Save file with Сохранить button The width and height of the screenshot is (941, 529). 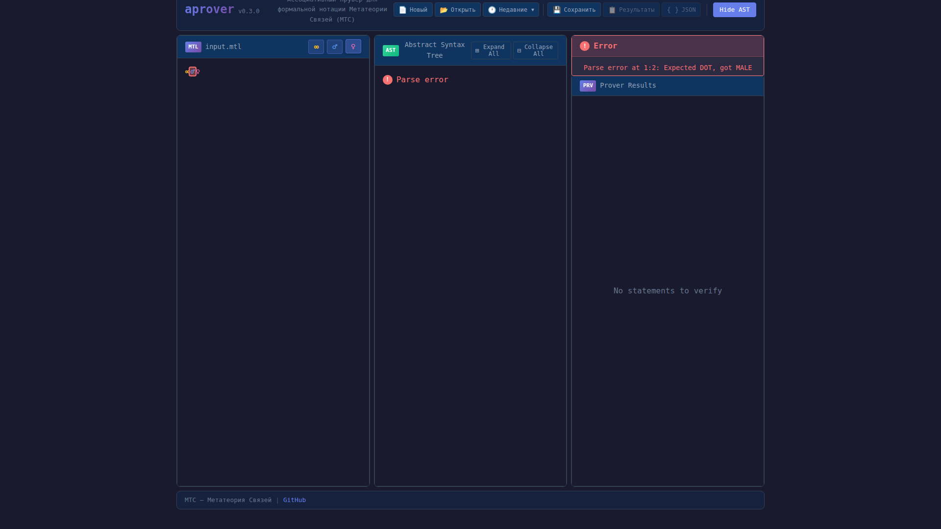click(574, 10)
